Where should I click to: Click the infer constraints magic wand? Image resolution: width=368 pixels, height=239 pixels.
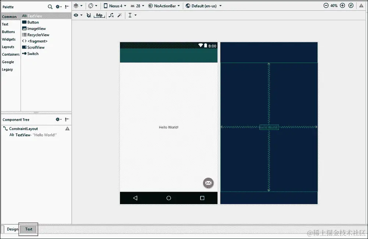120,15
